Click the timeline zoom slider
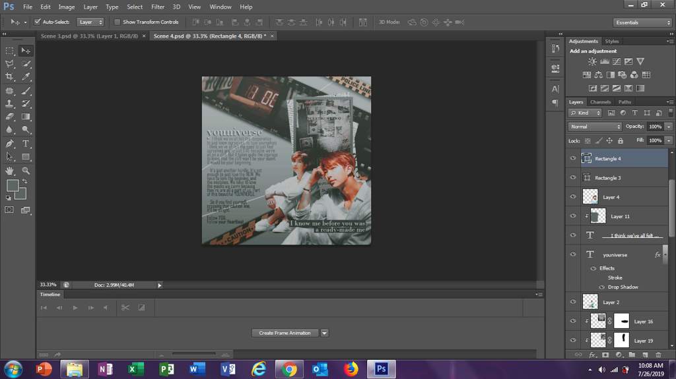This screenshot has height=379, width=676. 193,354
